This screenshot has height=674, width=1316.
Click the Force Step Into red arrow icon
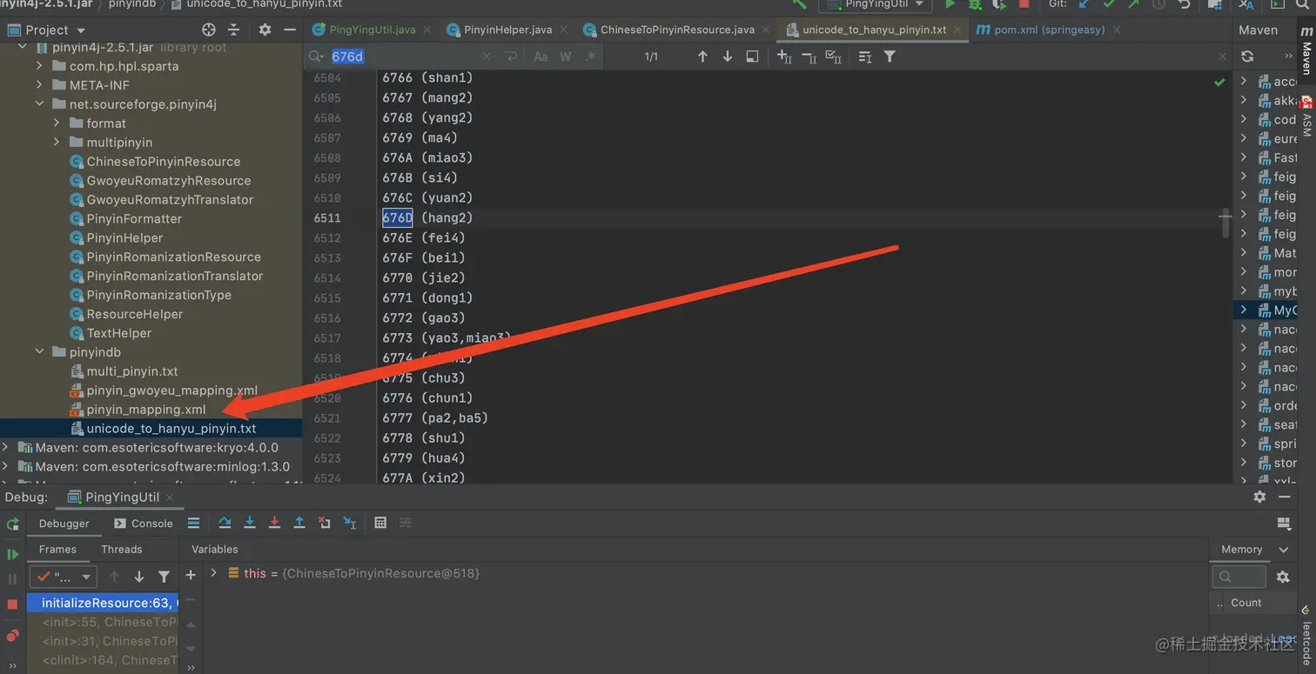click(x=274, y=523)
